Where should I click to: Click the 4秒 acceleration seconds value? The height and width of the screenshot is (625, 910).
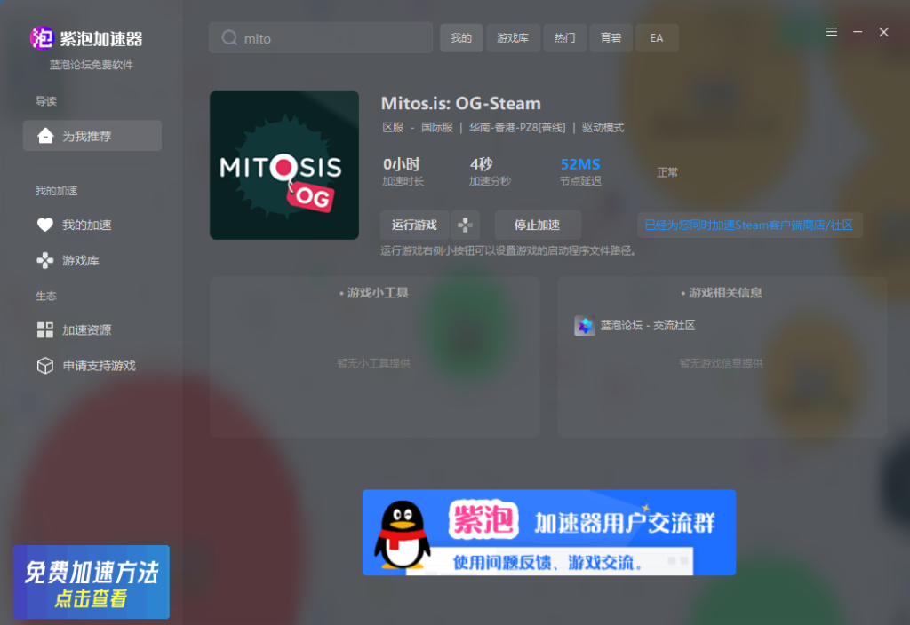(482, 164)
